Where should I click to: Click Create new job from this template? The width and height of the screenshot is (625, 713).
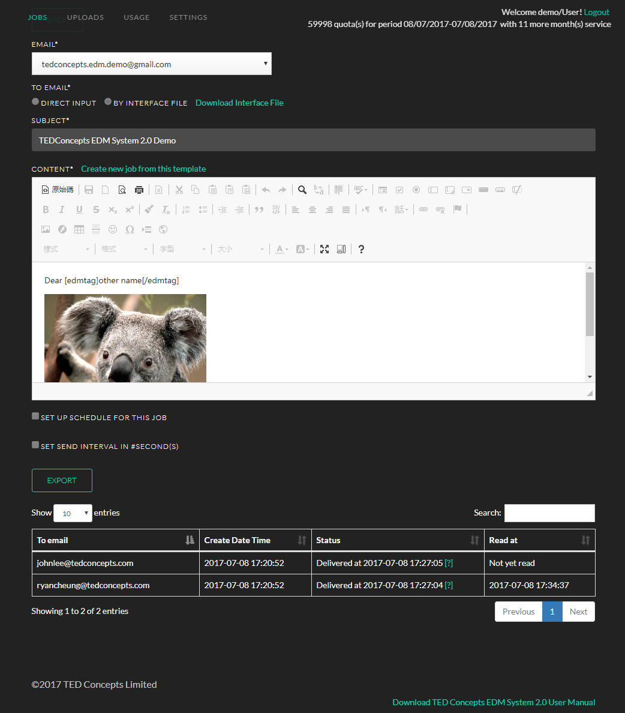(143, 169)
